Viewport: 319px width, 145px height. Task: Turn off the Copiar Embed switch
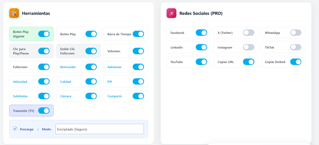(296, 62)
